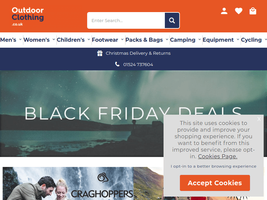Viewport: 267px width, 200px height.
Task: Expand the Women's menu chevron
Action: point(54,39)
